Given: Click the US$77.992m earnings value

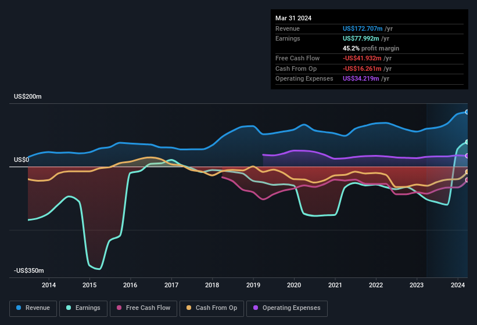Looking at the screenshot, I should click(x=361, y=38).
